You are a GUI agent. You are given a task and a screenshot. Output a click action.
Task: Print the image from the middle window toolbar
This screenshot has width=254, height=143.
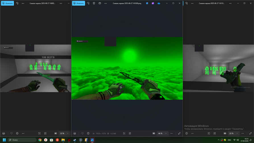pyautogui.click(x=100, y=3)
